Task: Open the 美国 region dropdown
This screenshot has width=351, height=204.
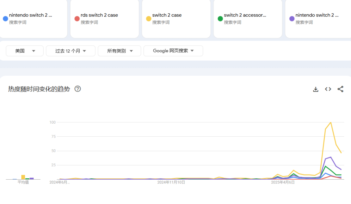Action: click(25, 51)
